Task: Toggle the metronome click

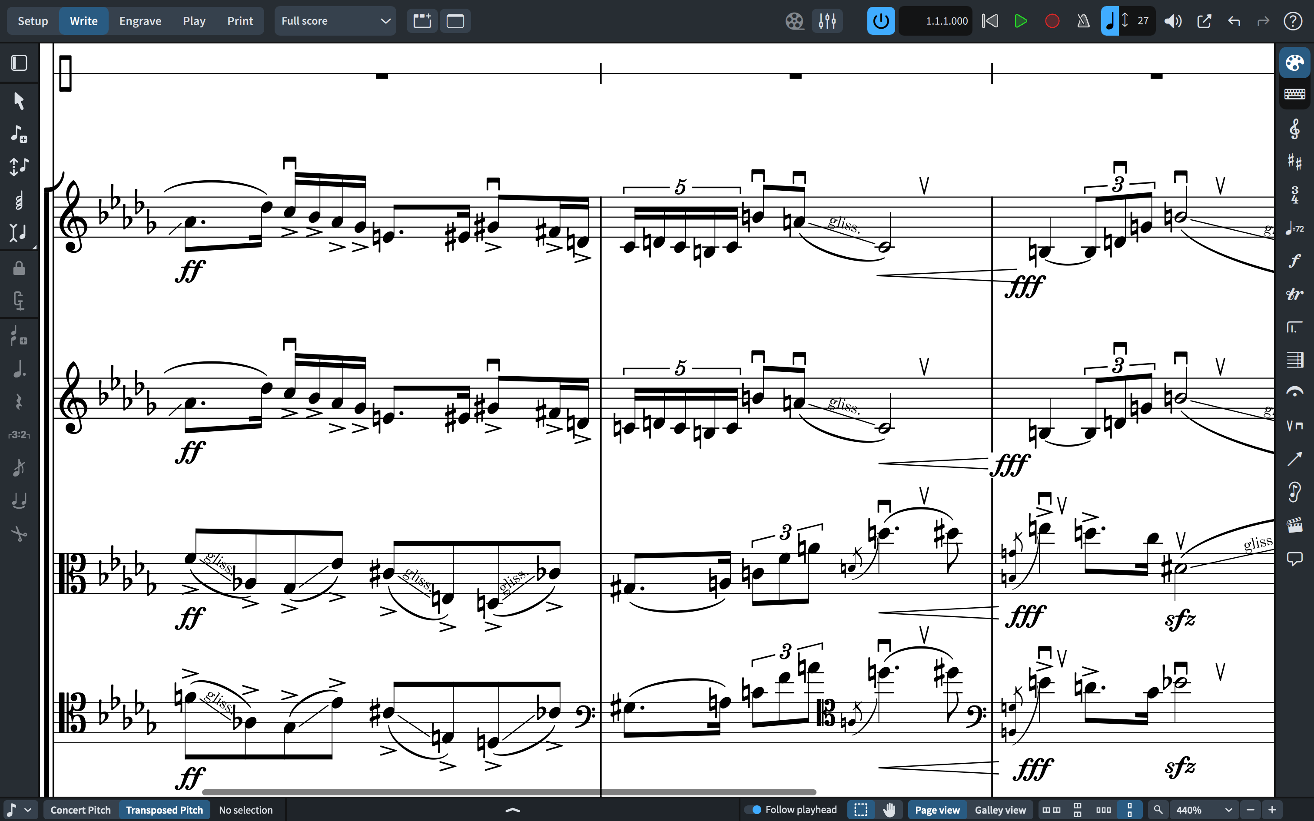Action: point(1083,21)
